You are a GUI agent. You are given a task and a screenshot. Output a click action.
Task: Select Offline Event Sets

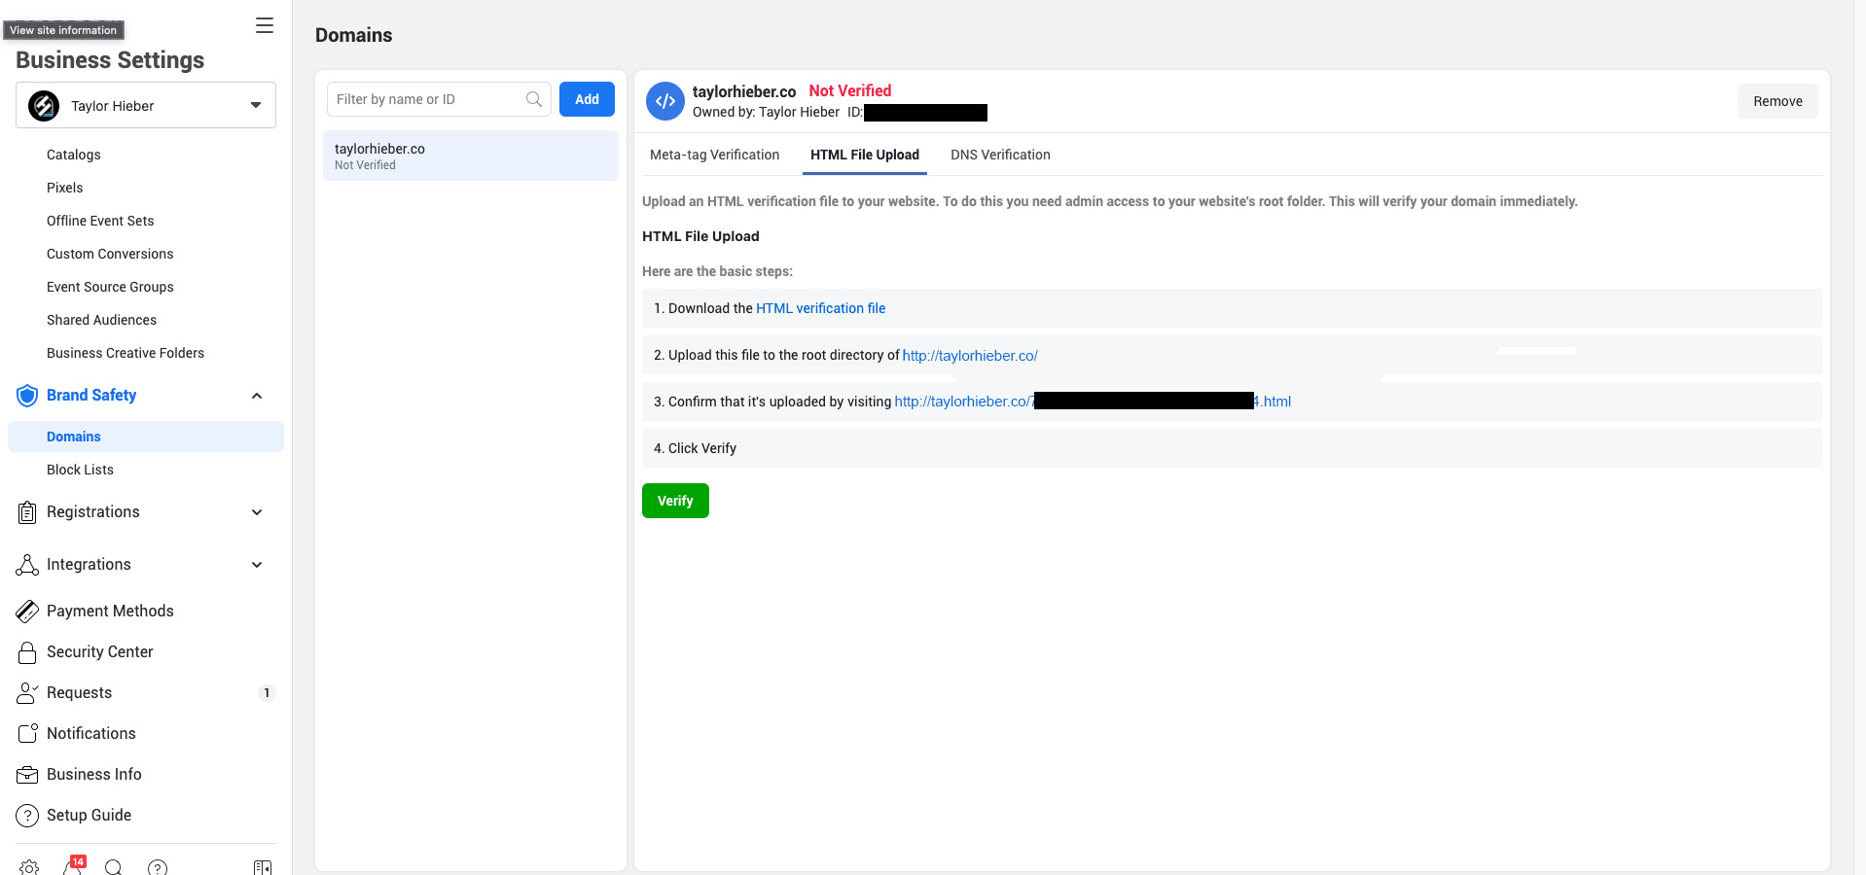coord(100,221)
